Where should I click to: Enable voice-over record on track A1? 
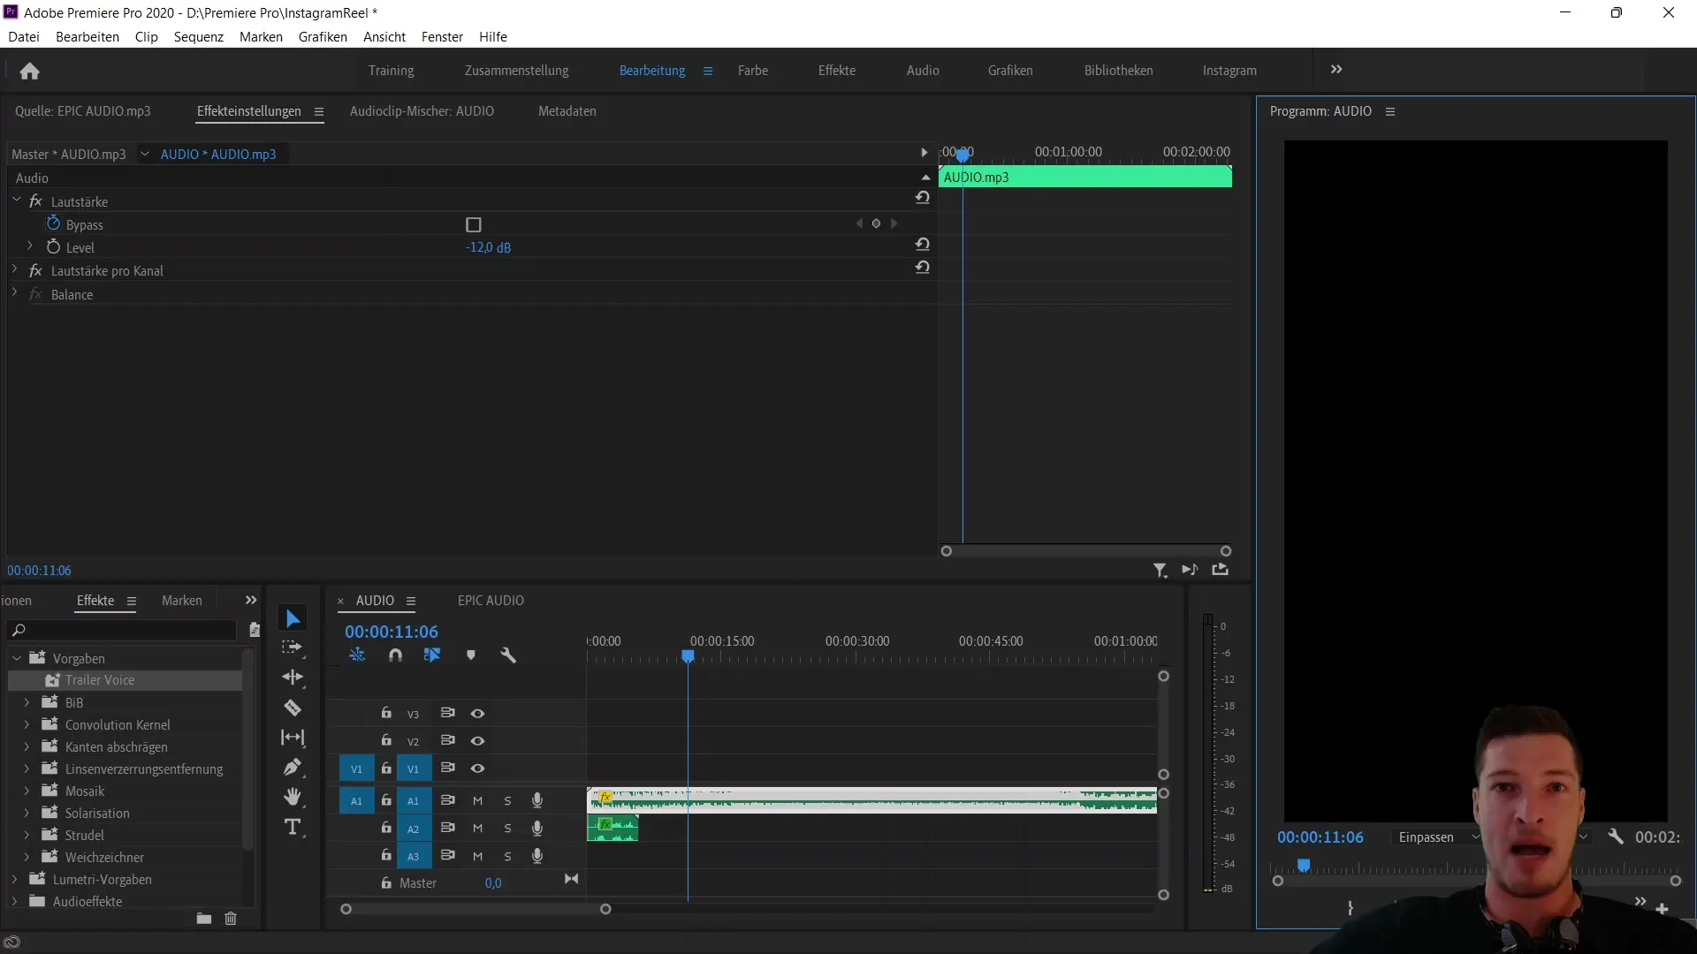click(x=536, y=800)
